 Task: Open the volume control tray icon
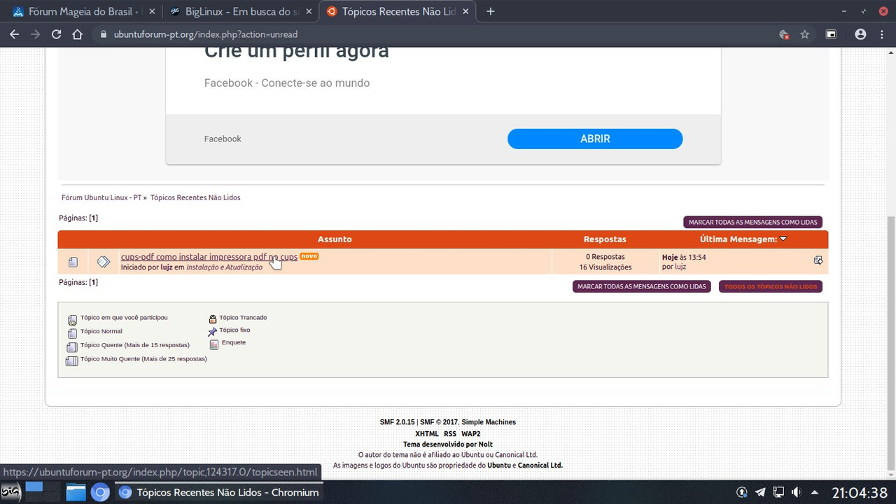point(796,493)
